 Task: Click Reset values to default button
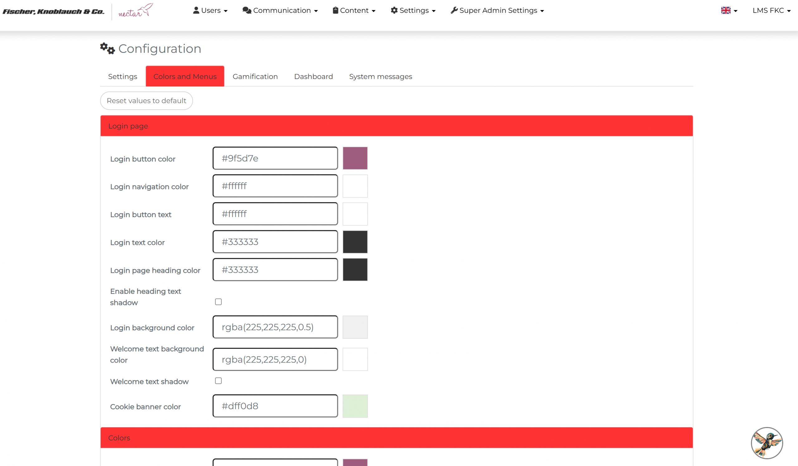click(146, 101)
